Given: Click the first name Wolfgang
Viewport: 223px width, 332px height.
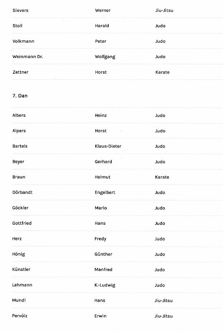Looking at the screenshot, I should pos(105,57).
